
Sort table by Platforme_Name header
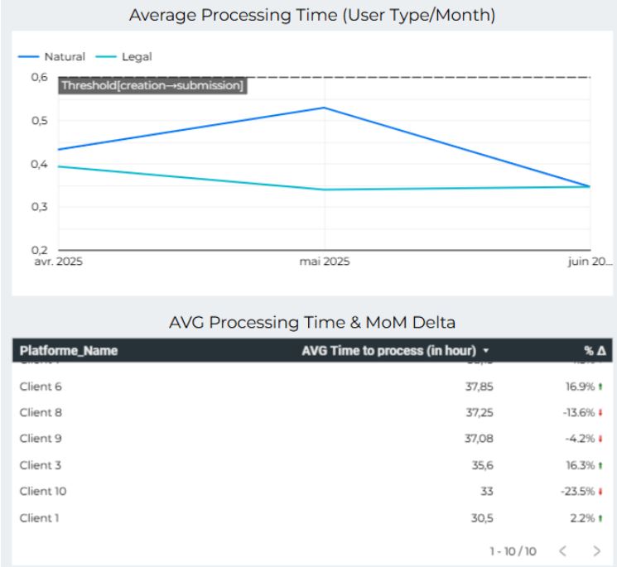pyautogui.click(x=68, y=351)
